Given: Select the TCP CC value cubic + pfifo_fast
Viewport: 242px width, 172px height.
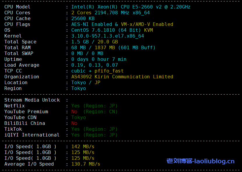Looking at the screenshot, I should [x=97, y=71].
